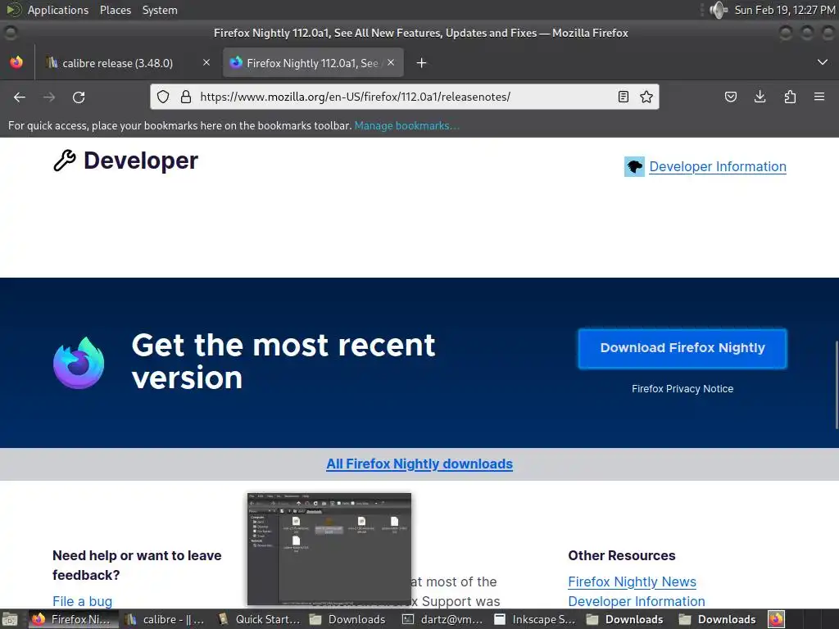839x629 pixels.
Task: Click the volume speaker tray icon
Action: [x=718, y=10]
